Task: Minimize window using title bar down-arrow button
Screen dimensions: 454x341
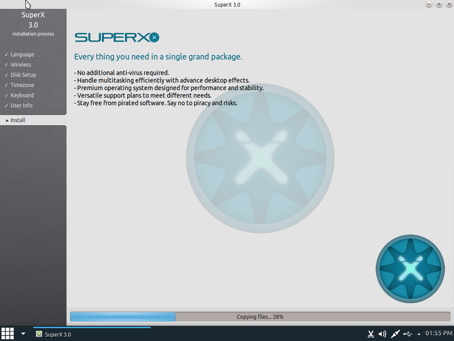Action: (x=429, y=4)
